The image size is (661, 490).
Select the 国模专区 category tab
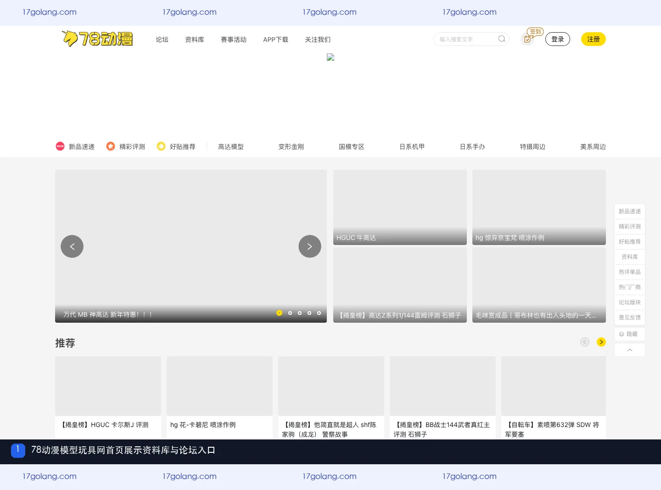(x=352, y=147)
